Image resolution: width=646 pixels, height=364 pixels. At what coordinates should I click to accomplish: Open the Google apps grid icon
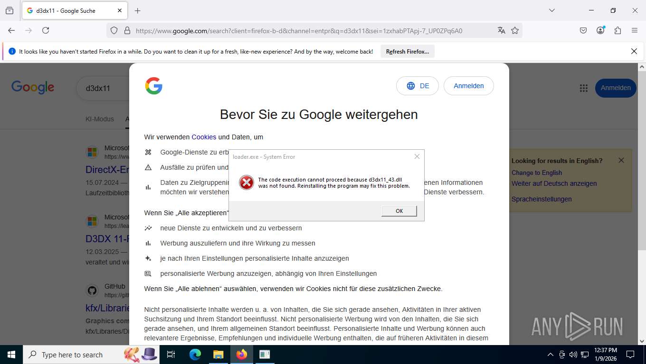coord(584,88)
